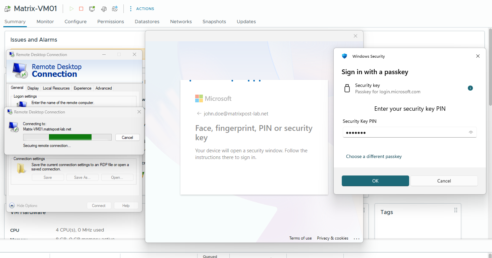
Task: View the Snapshots tab
Action: point(214,21)
